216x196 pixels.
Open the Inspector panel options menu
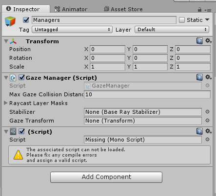click(208, 10)
